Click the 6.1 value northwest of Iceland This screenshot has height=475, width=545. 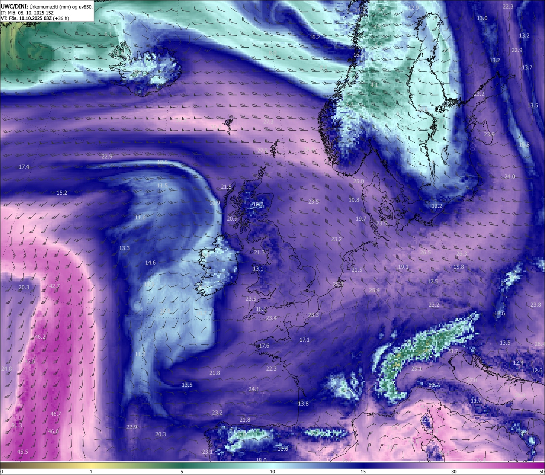(108, 34)
